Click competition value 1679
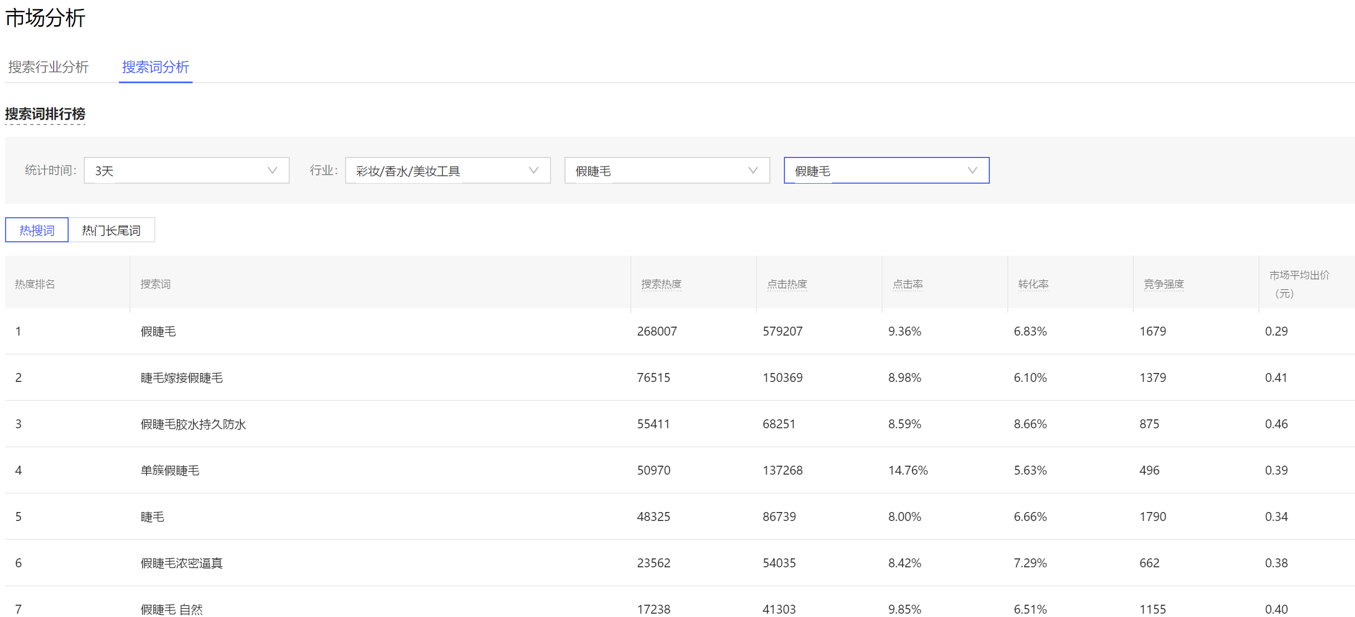 click(x=1152, y=332)
